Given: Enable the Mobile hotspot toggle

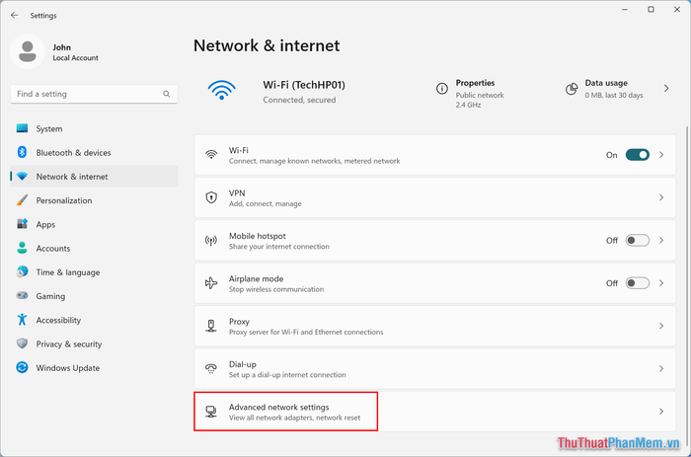Looking at the screenshot, I should pos(638,240).
